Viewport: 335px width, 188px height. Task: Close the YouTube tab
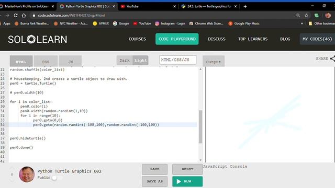pyautogui.click(x=174, y=6)
